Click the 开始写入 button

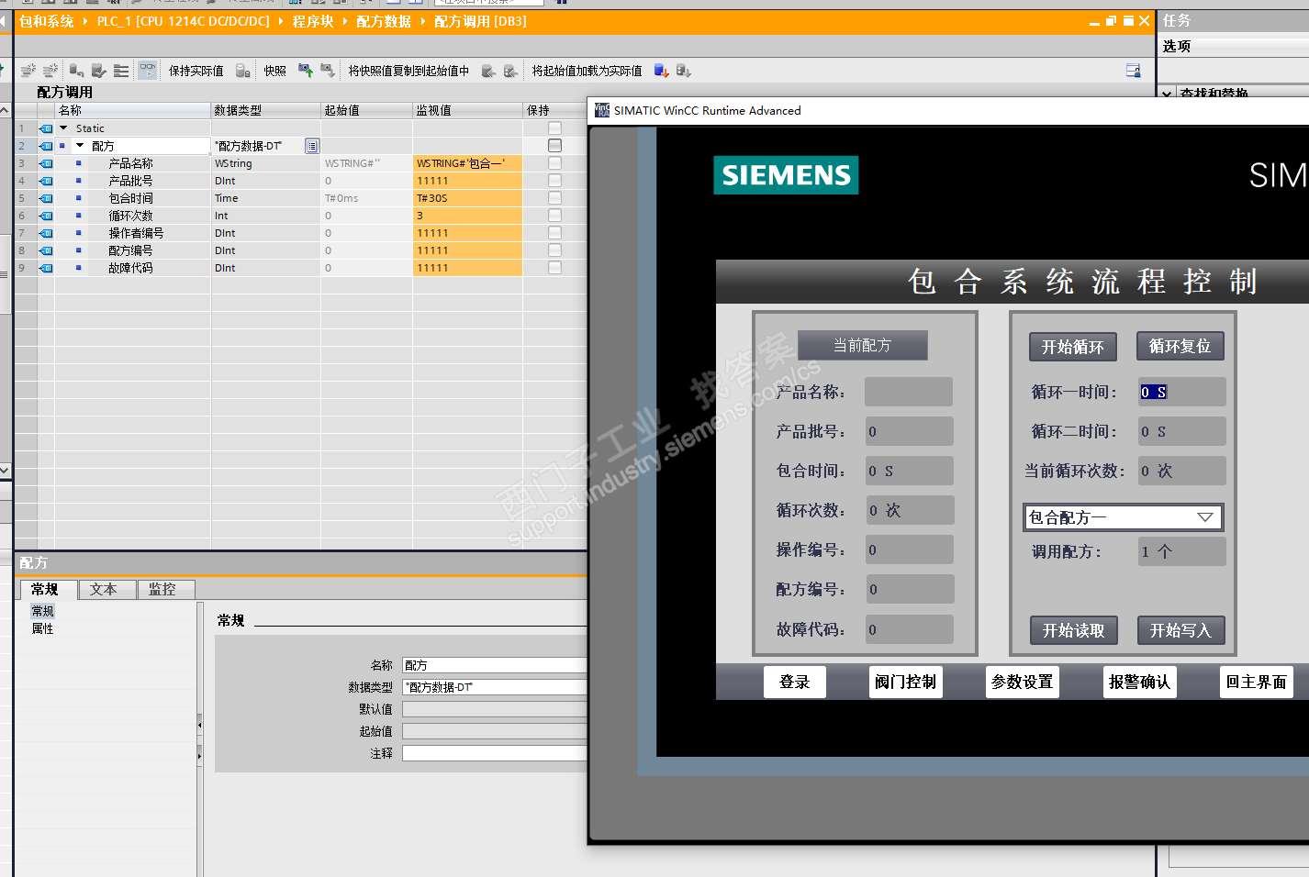pyautogui.click(x=1181, y=630)
